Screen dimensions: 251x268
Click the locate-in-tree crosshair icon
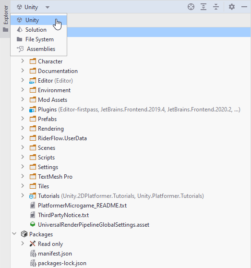pos(191,7)
